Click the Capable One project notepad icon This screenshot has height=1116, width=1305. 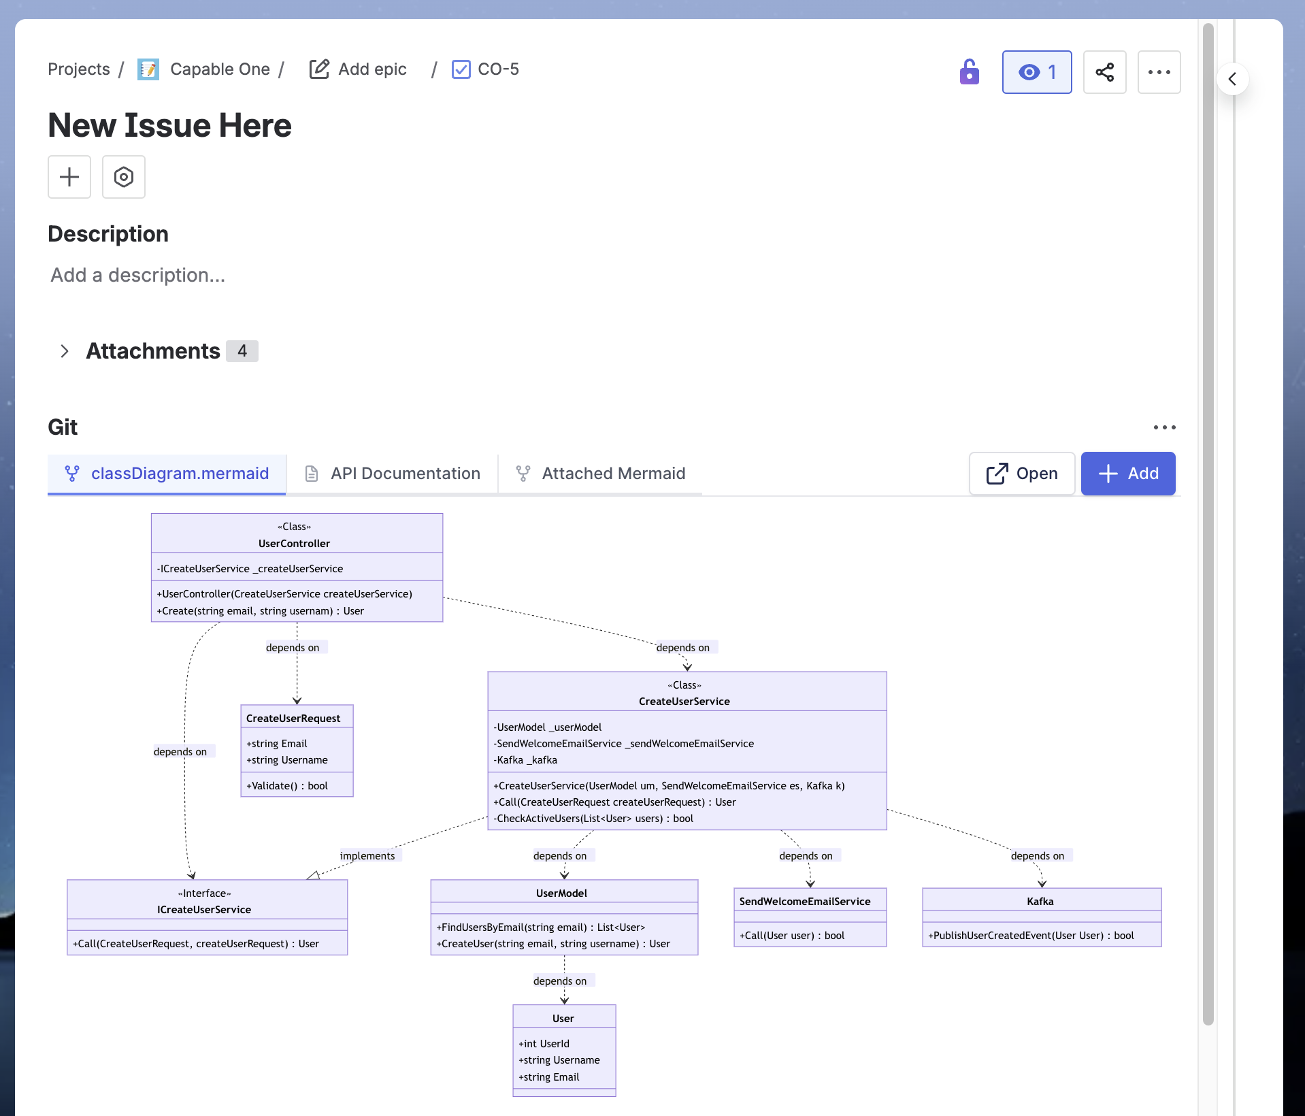pos(148,69)
